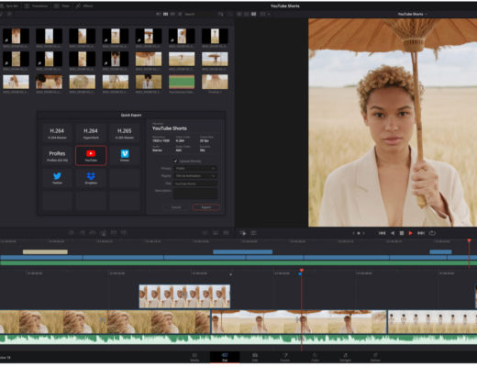The height and width of the screenshot is (367, 477).
Task: Select the ProRes 422 HQ export preset
Action: (x=57, y=156)
